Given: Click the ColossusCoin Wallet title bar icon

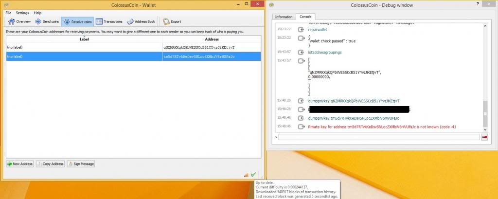Looking at the screenshot, I should tap(6, 5).
